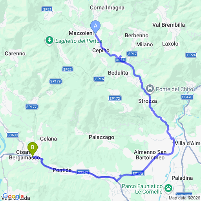Screen dimensions: 201x201
Task: Select the Laghetto del Pertús park icon
Action: [x=49, y=40]
